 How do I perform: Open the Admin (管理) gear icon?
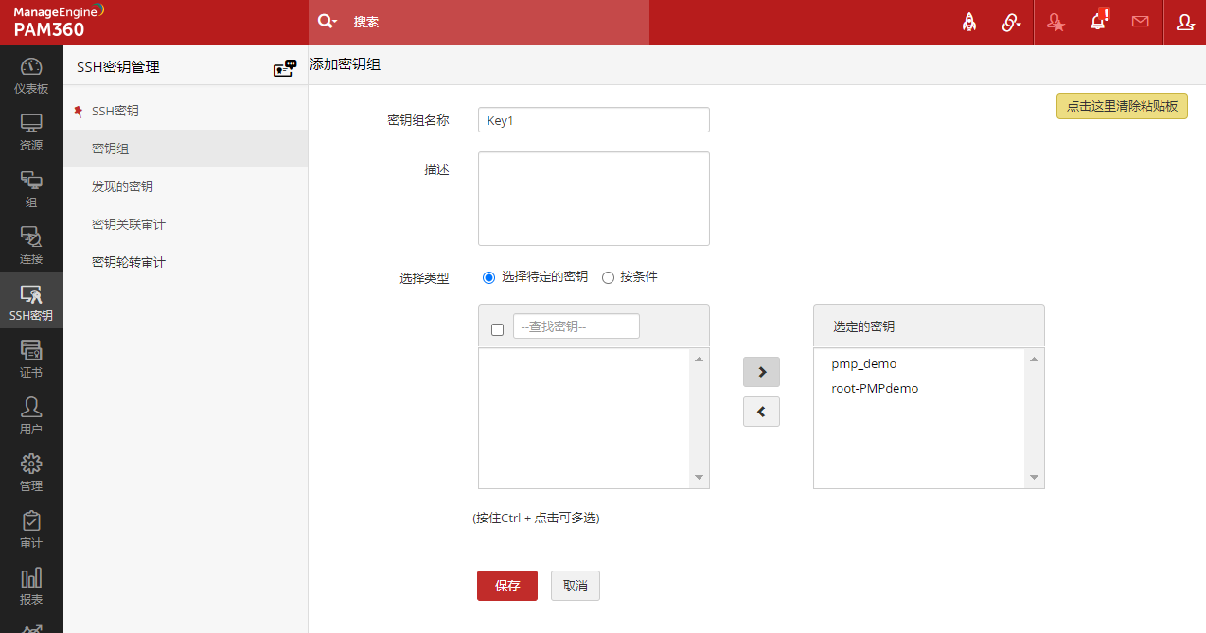pyautogui.click(x=31, y=471)
